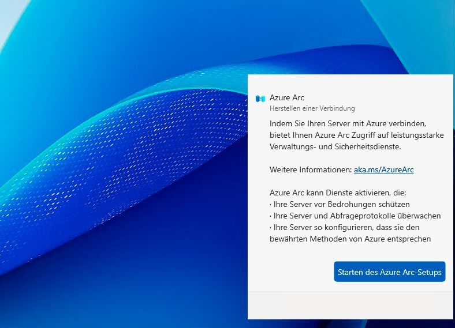Open the aka.ms/AzureArc link

[383, 169]
